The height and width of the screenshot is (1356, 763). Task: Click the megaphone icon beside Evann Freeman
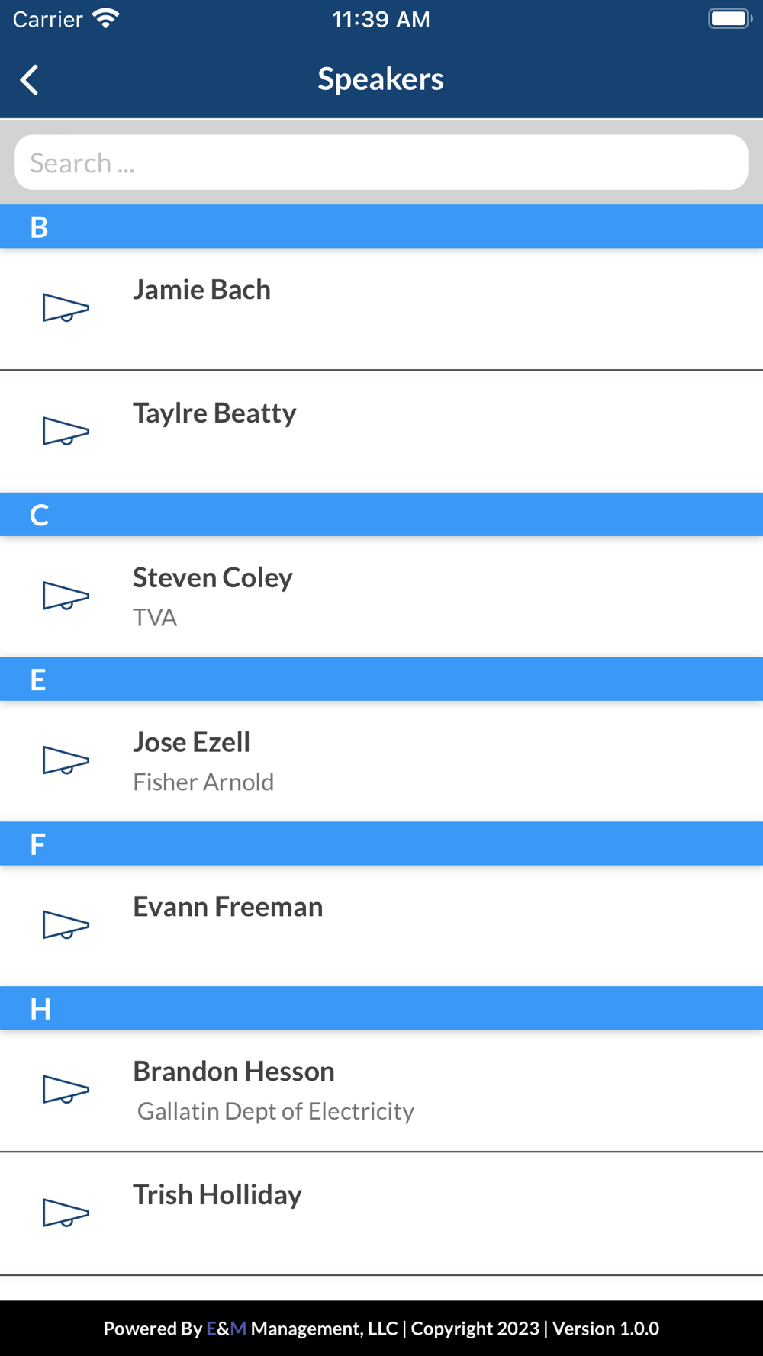[x=66, y=925]
